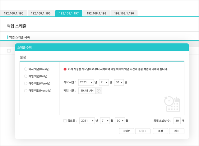The width and height of the screenshot is (199, 146).
Task: Click the red warning icon
Action: pyautogui.click(x=65, y=69)
